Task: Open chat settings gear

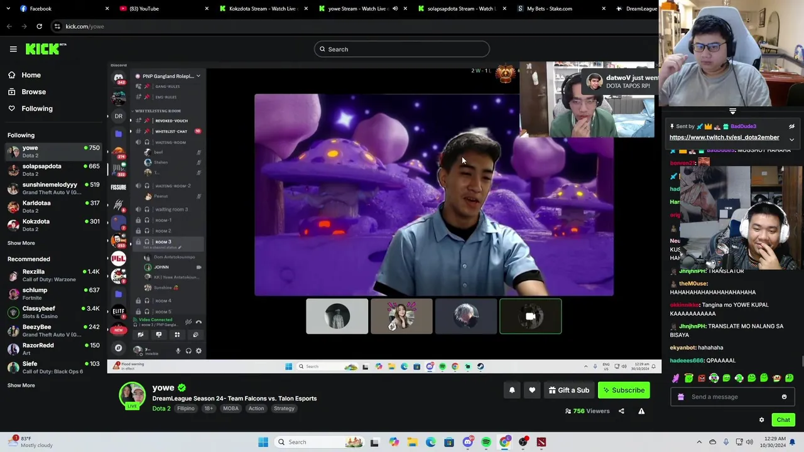Action: (x=761, y=420)
